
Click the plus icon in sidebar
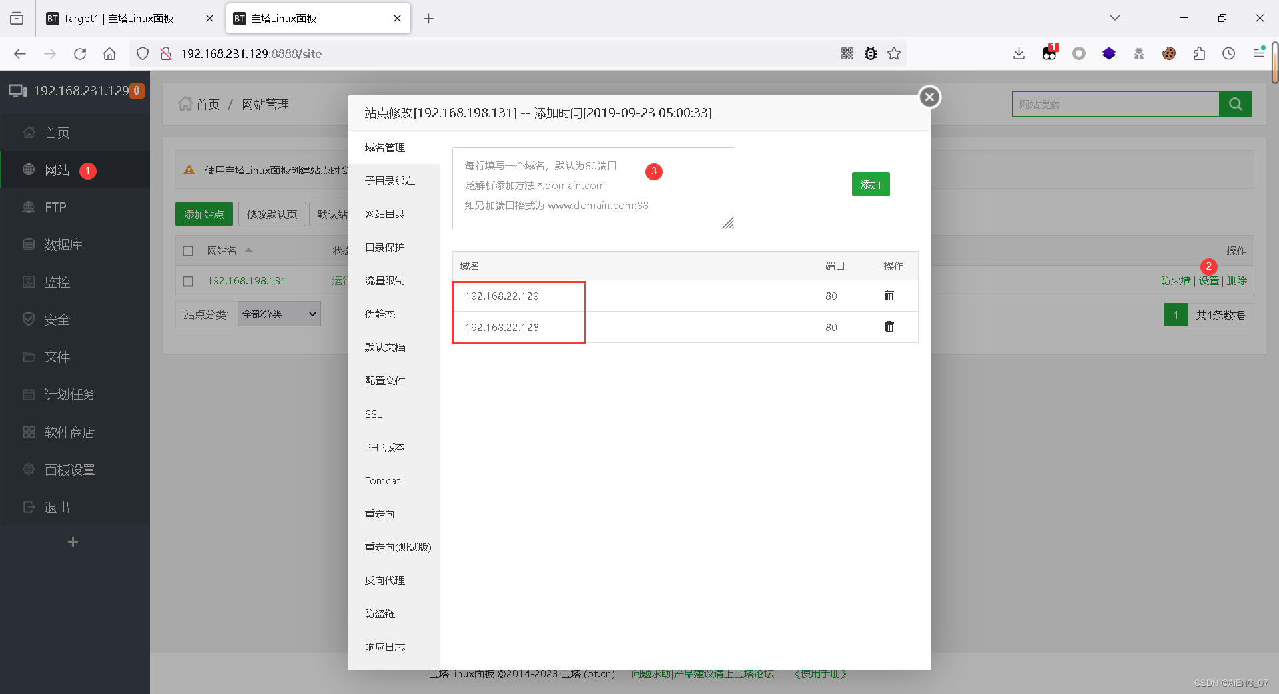tap(73, 542)
